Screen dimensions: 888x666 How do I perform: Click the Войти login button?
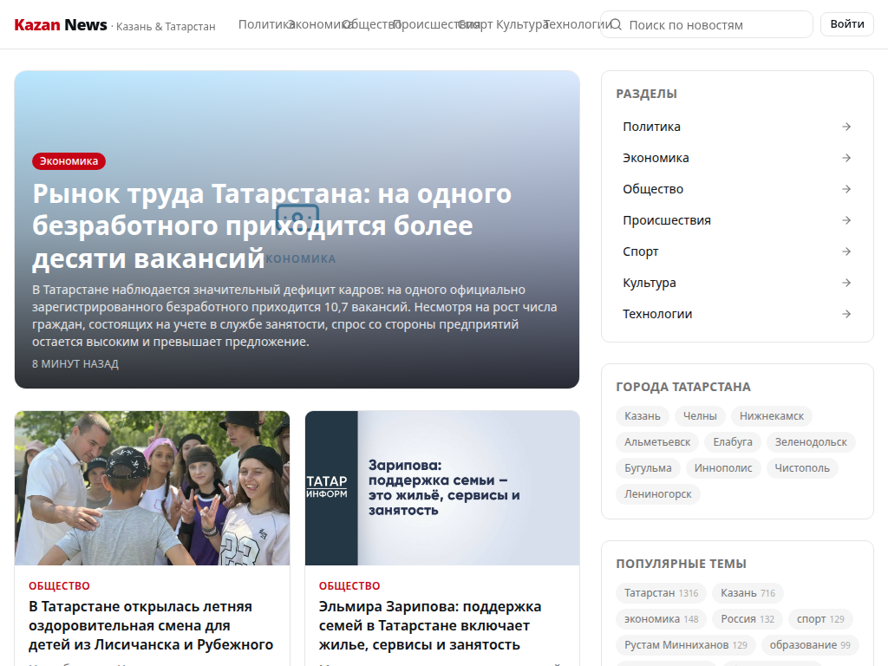(846, 23)
